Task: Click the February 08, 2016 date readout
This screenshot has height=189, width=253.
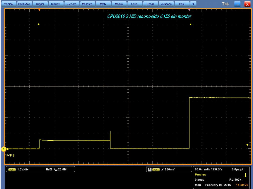Action: [218, 185]
